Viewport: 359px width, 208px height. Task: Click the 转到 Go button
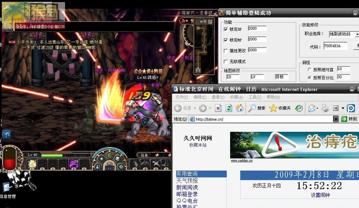point(349,119)
